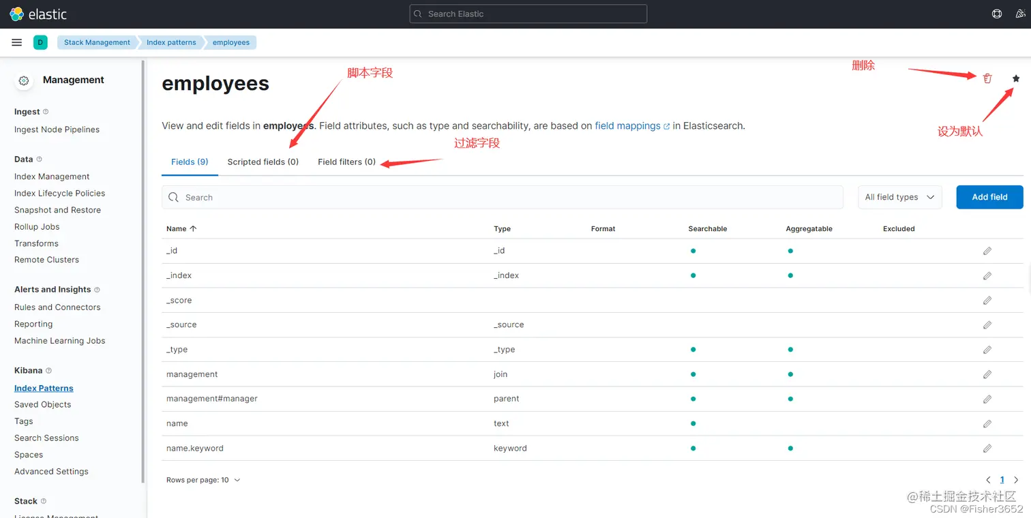Viewport: 1031px width, 518px height.
Task: Open Index Management in sidebar
Action: coord(52,177)
